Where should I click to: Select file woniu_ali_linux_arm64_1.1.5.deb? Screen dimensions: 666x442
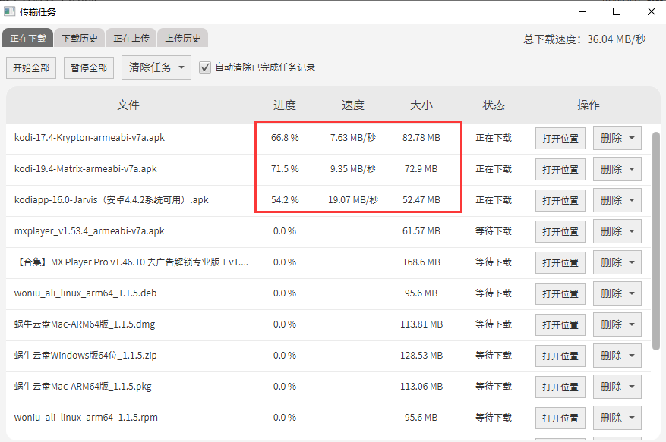pos(85,293)
